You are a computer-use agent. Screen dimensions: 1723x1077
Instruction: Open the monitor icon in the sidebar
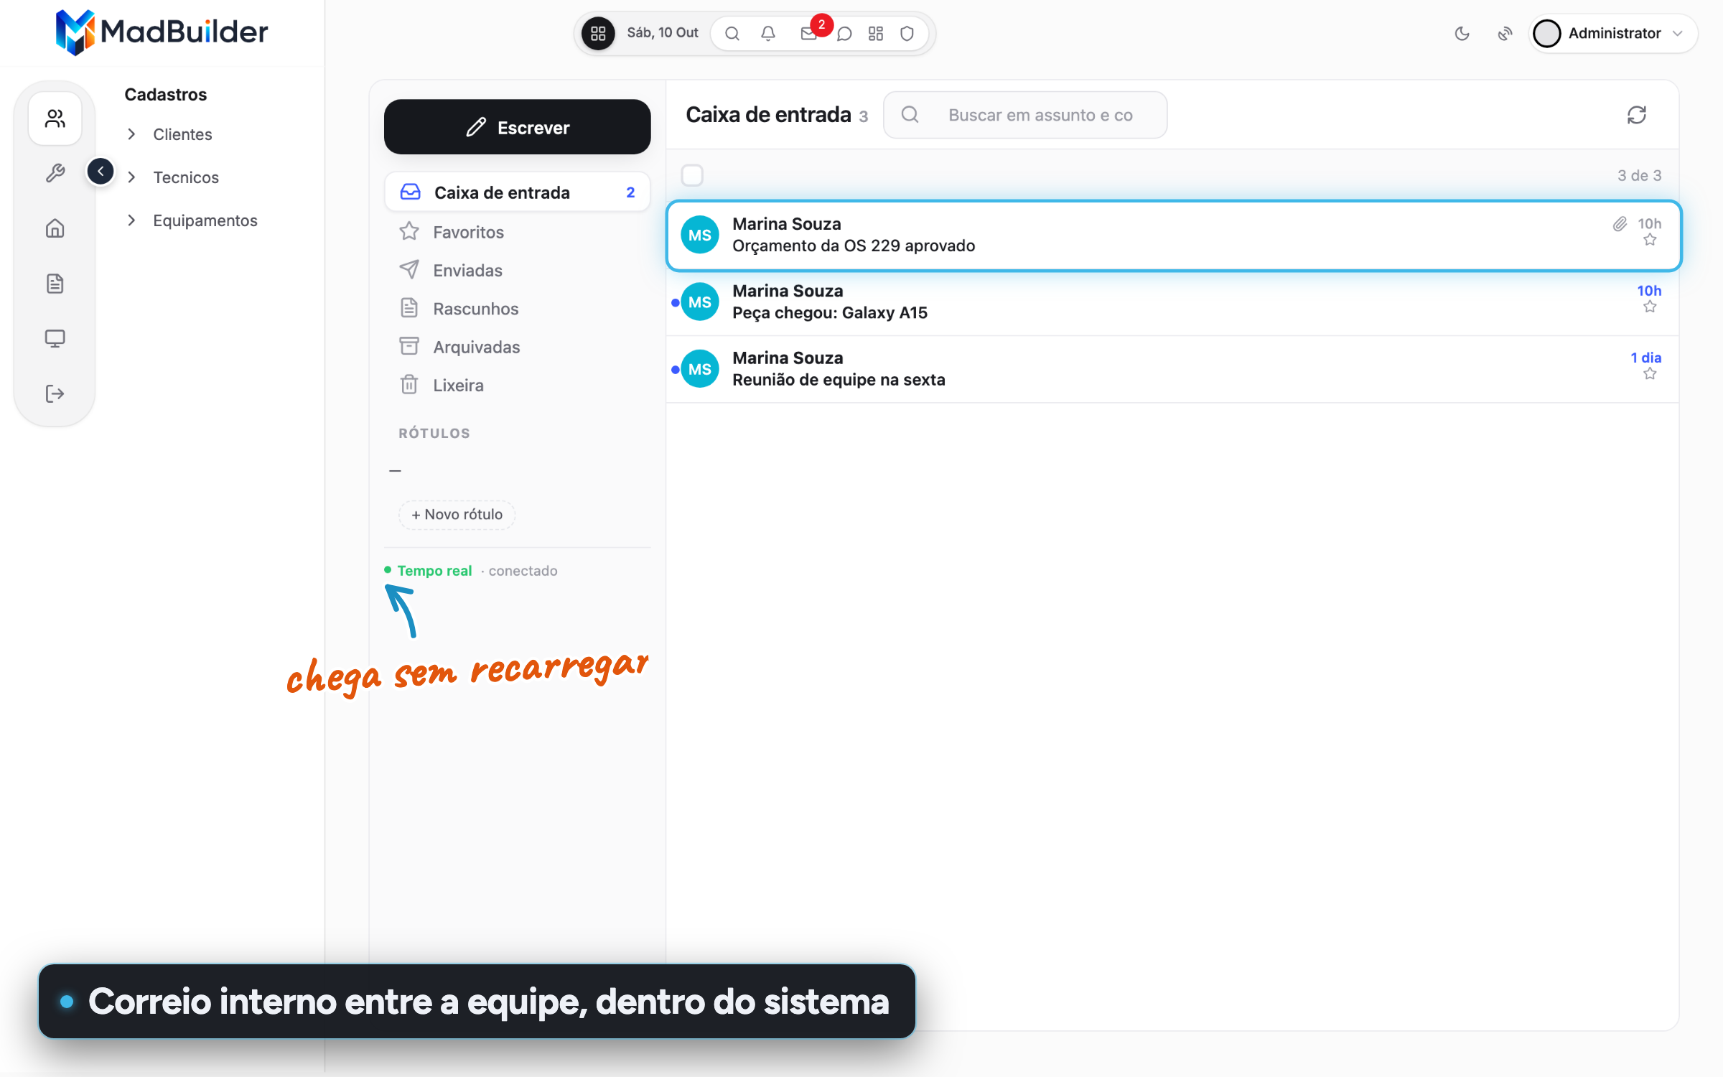[55, 338]
